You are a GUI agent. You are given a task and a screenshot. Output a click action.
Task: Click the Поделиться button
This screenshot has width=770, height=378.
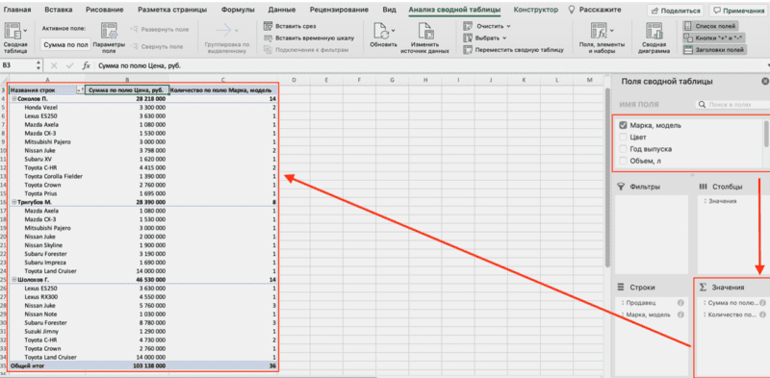[x=675, y=11]
